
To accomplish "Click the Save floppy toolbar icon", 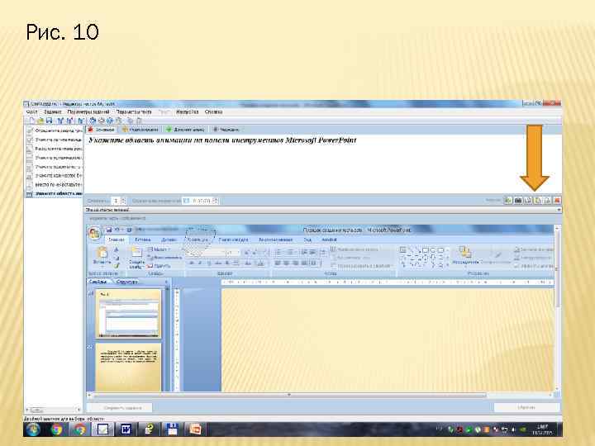I will [x=49, y=121].
